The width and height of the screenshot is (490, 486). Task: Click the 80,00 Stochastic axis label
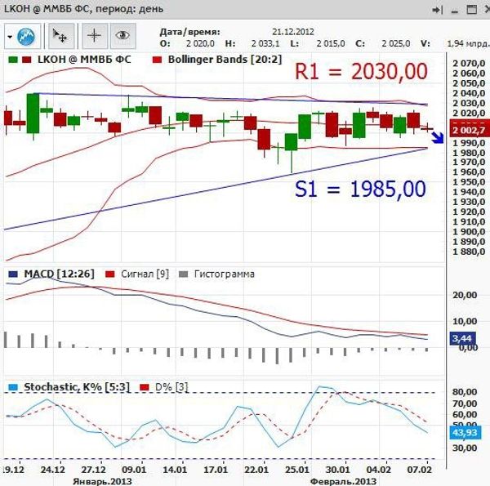465,392
